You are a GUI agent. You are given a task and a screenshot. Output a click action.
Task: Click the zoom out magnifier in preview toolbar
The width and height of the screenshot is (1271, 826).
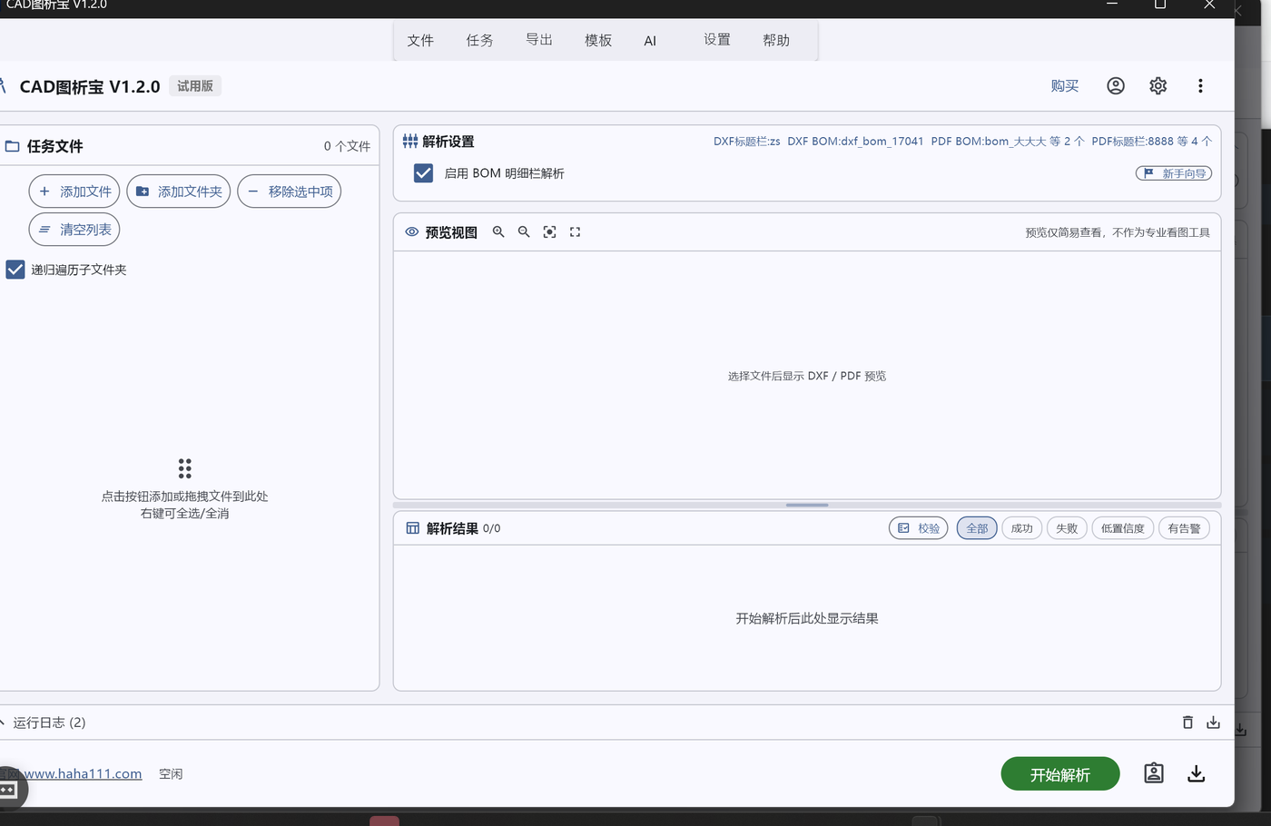[x=524, y=232]
